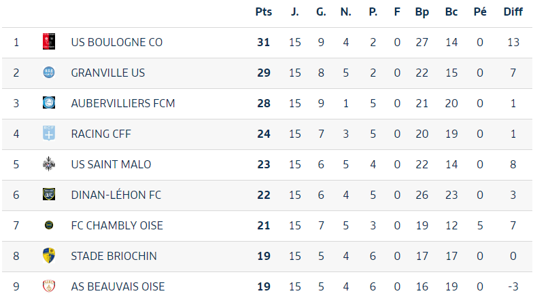Open the GRANVILLE US team link
This screenshot has width=533, height=300.
107,73
